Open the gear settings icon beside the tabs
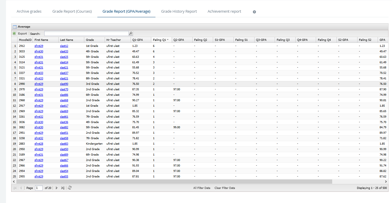 pos(254,12)
